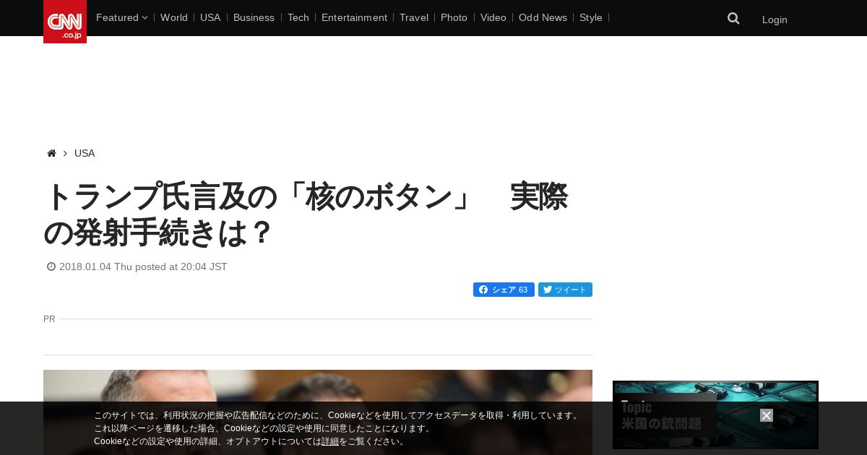Open the 詳細 cookie details link
The width and height of the screenshot is (867, 455).
[330, 441]
